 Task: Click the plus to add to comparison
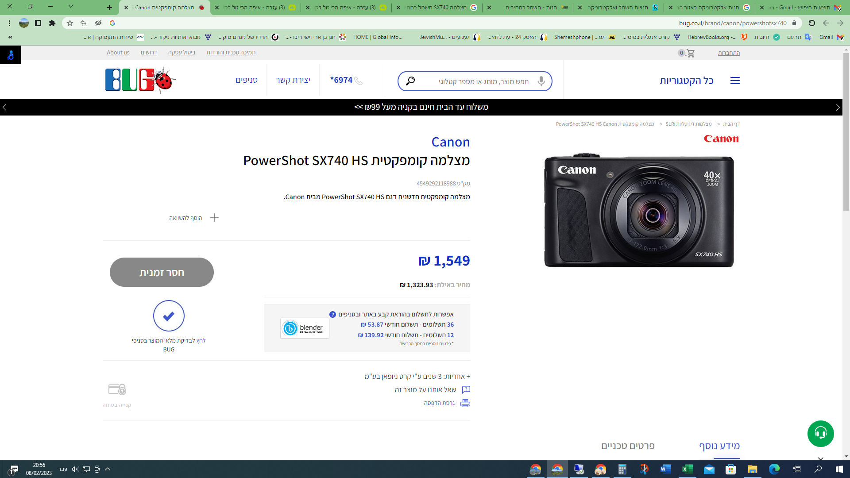[214, 218]
